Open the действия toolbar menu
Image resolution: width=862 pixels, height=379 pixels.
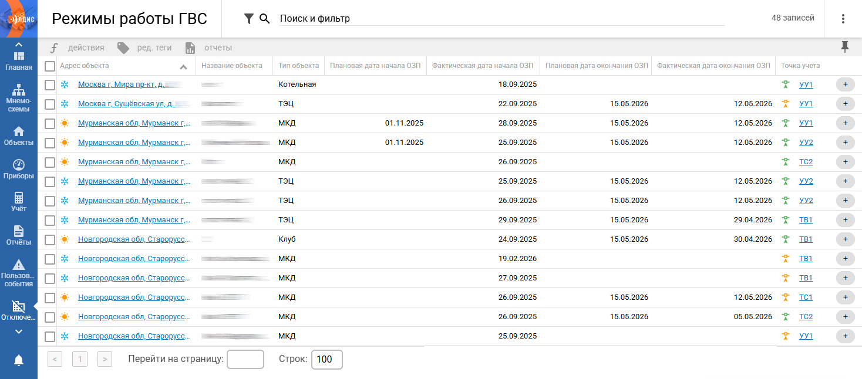77,48
